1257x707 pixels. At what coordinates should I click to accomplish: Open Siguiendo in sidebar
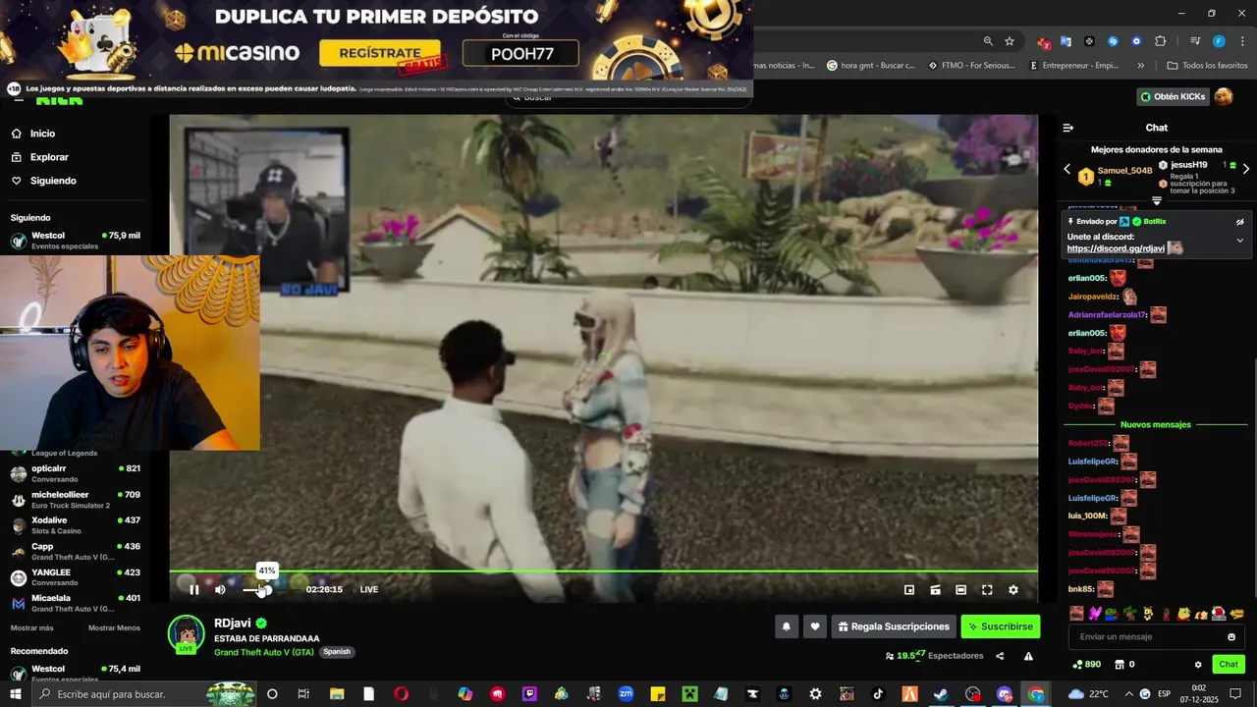pos(53,181)
